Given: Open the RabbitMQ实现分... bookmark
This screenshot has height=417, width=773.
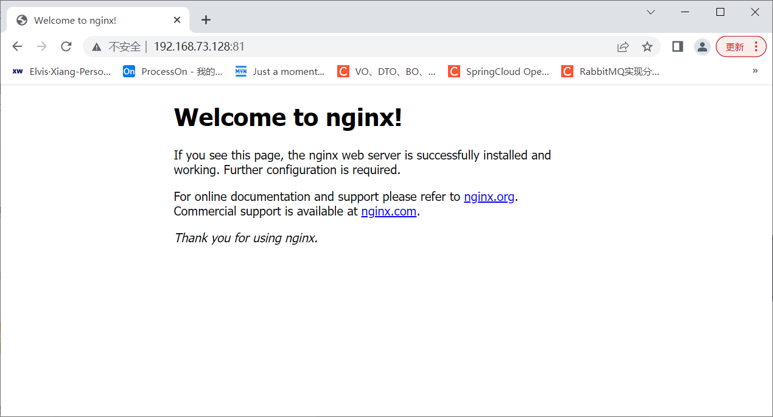Looking at the screenshot, I should [x=610, y=71].
